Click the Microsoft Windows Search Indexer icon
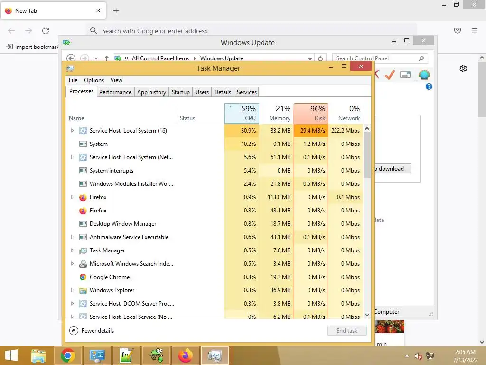The height and width of the screenshot is (365, 486). (x=83, y=264)
